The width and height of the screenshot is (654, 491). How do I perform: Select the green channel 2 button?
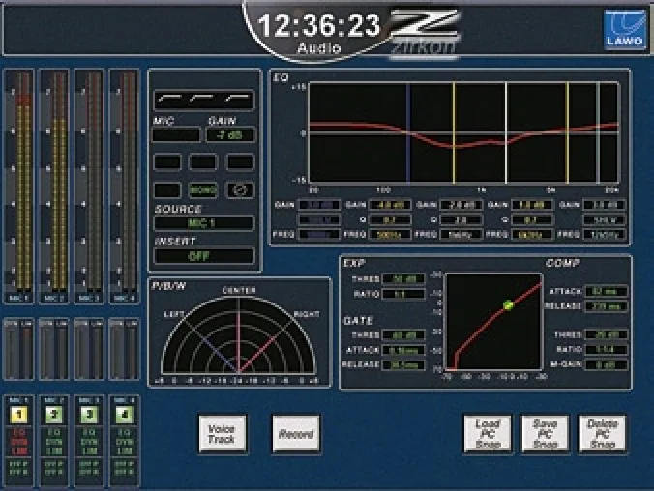(54, 415)
